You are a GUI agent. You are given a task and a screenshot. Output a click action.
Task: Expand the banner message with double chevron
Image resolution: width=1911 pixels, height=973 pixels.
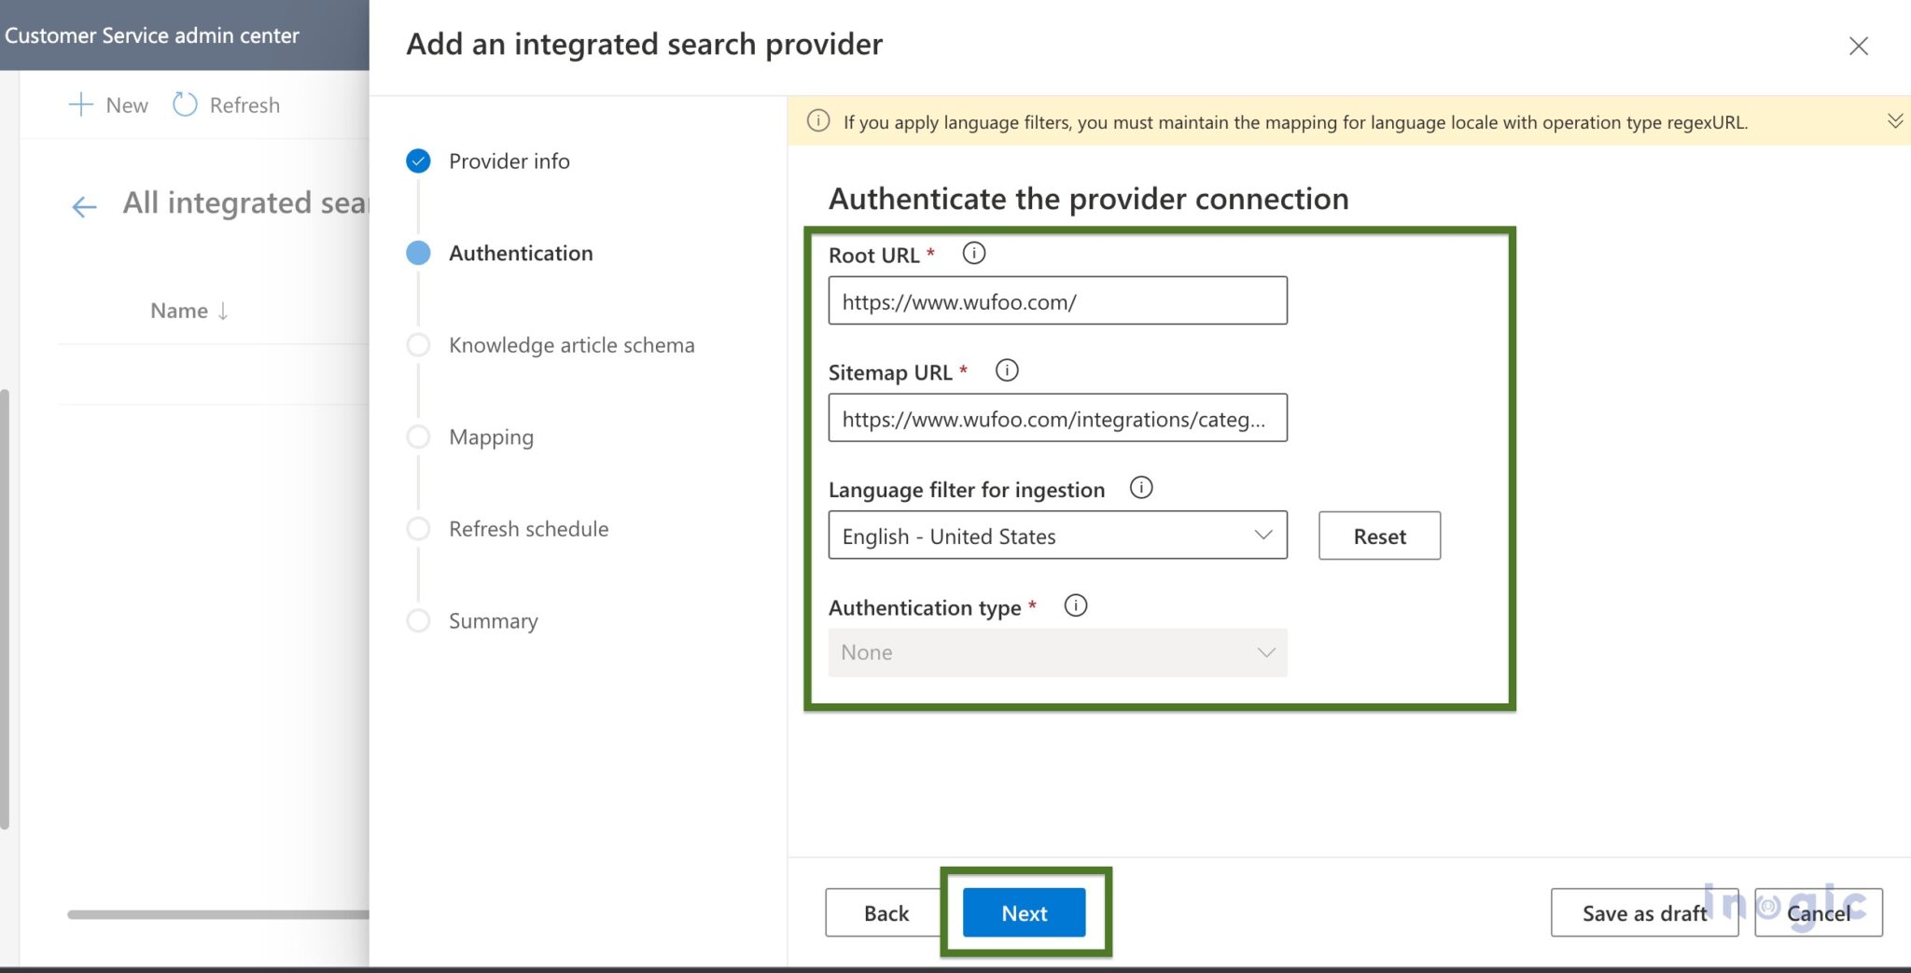coord(1896,120)
